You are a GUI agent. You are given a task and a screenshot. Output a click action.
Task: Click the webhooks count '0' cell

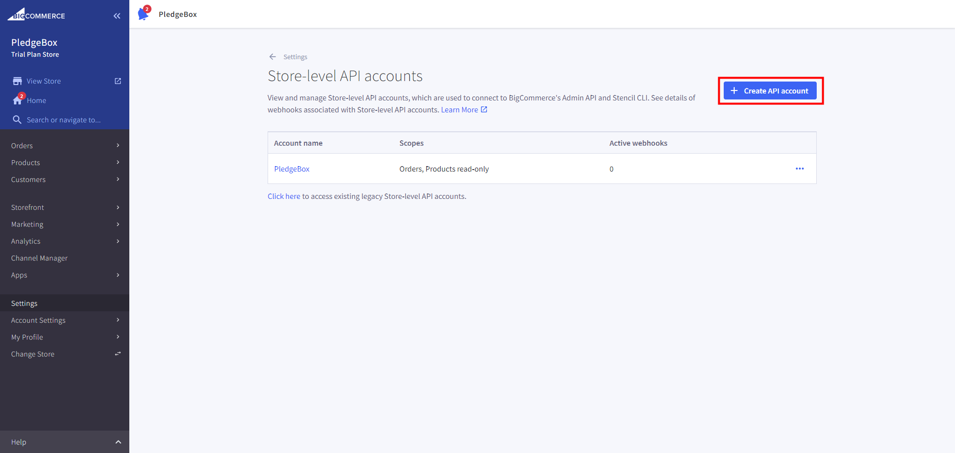click(611, 169)
